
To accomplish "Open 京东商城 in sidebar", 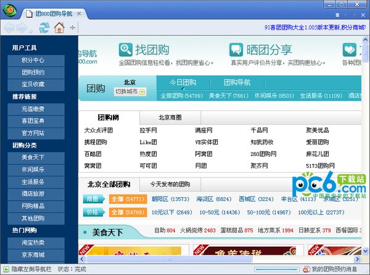I will point(36,255).
